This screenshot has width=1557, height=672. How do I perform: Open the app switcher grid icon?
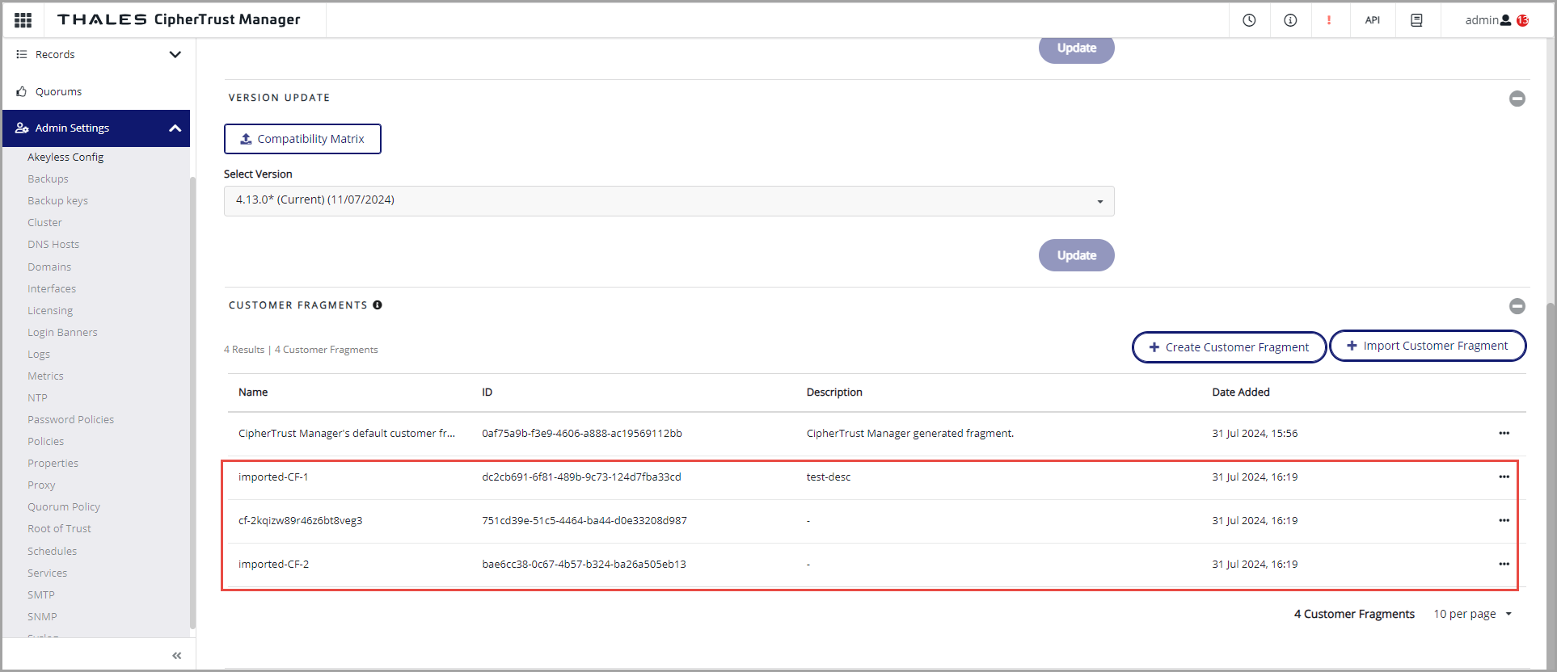pyautogui.click(x=23, y=20)
